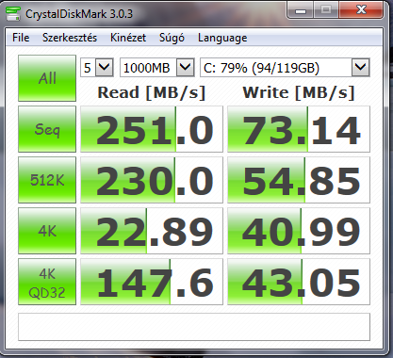Select the Seq write result 73.14
This screenshot has height=358, width=393.
coord(299,129)
